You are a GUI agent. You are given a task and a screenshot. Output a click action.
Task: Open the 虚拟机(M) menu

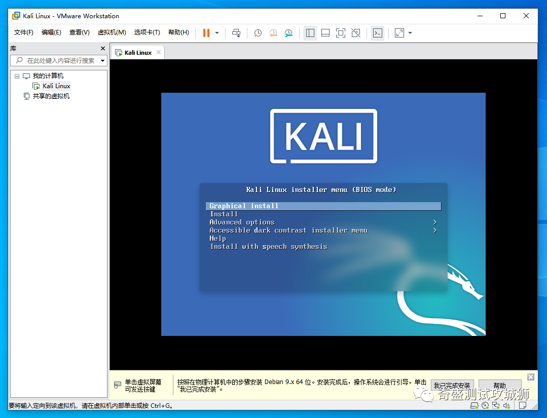(x=112, y=32)
